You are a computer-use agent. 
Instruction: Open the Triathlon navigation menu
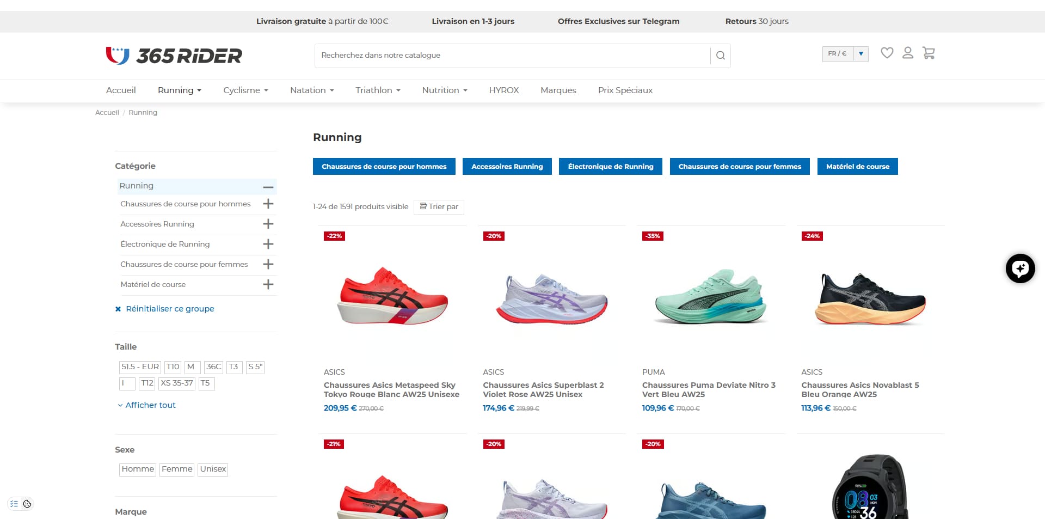(x=378, y=90)
